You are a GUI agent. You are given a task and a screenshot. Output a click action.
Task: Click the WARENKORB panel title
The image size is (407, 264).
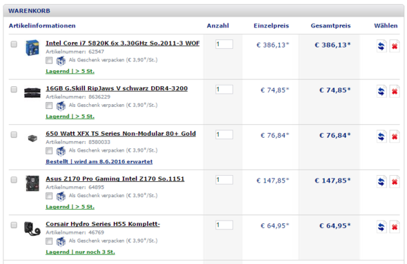click(x=30, y=11)
